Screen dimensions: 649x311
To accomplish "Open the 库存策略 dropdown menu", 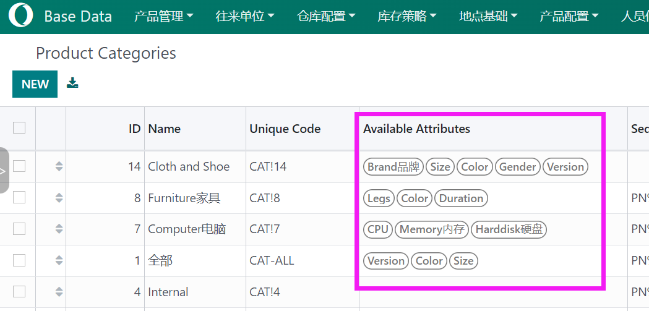I will 406,17.
